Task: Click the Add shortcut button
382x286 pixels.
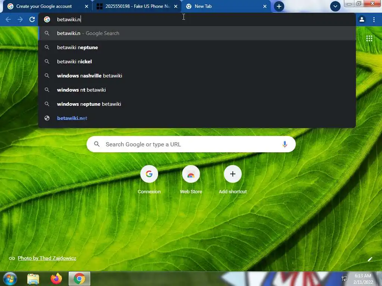Action: [233, 179]
